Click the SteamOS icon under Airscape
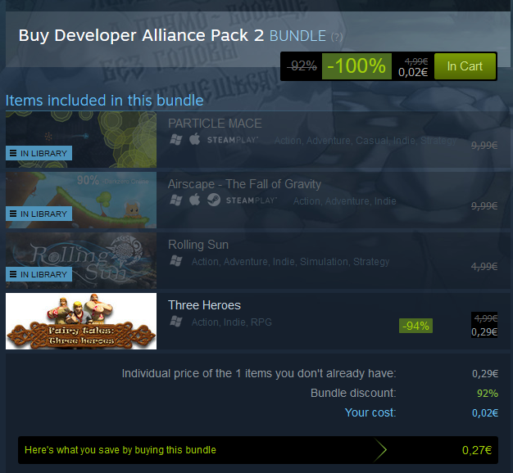 pyautogui.click(x=214, y=200)
